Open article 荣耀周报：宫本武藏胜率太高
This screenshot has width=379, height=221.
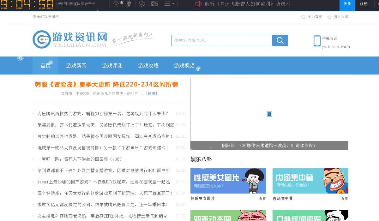pos(106,125)
